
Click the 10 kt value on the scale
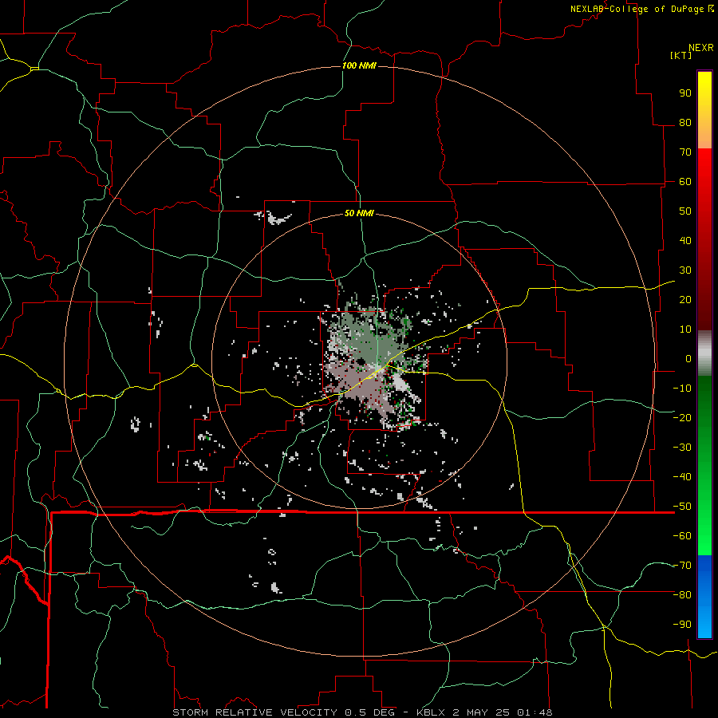click(x=685, y=329)
